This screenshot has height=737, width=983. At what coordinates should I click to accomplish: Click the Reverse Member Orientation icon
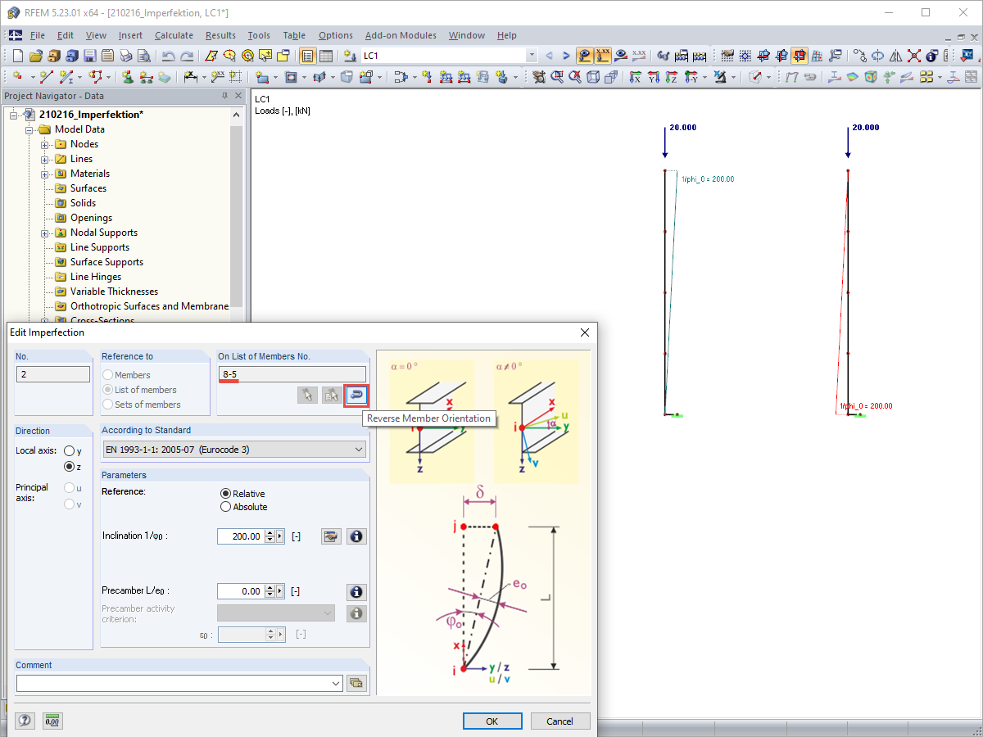tap(356, 396)
